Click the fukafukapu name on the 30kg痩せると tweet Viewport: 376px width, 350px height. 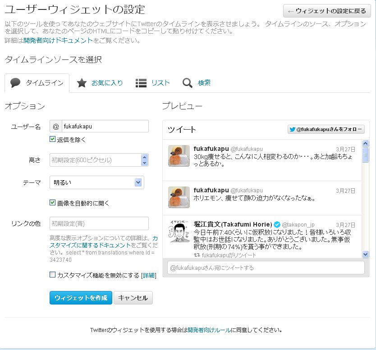[x=211, y=149]
